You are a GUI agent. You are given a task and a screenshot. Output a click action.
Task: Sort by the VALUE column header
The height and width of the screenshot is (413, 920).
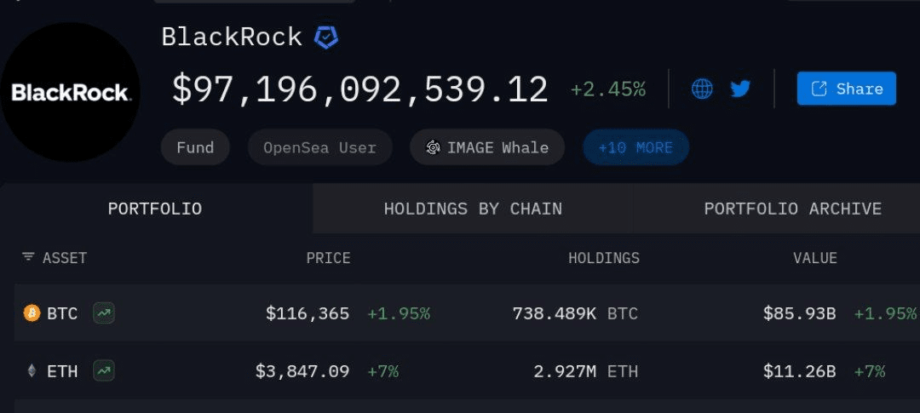(815, 258)
